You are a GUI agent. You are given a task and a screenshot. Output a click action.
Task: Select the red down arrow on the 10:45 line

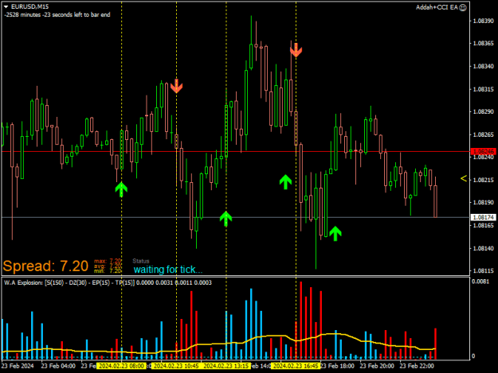(177, 86)
